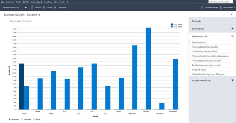Click into the Onlinehilfe search field
236x123 pixels.
click(221, 2)
